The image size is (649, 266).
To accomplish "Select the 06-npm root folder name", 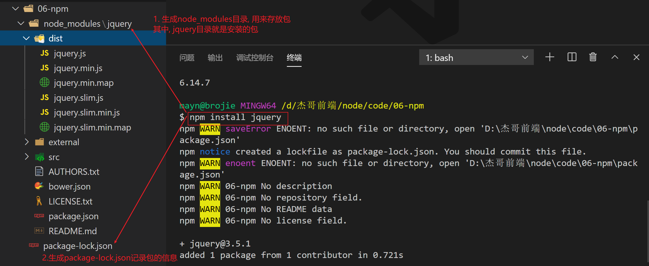I will point(53,9).
